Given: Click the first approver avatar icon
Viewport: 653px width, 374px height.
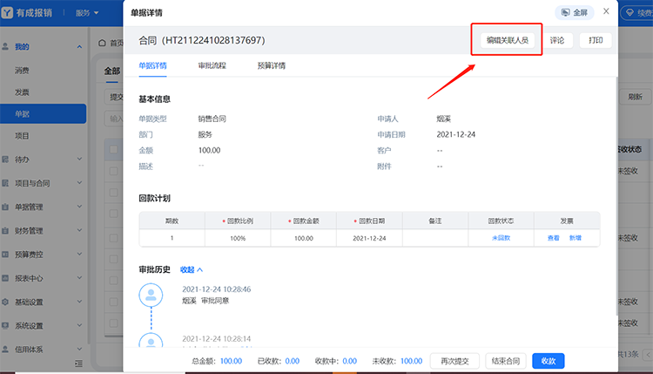Looking at the screenshot, I should (151, 295).
